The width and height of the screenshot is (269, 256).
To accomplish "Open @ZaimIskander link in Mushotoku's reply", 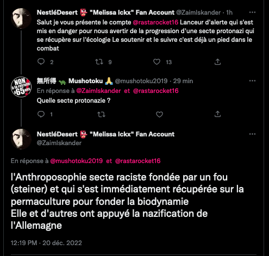I will pyautogui.click(x=98, y=91).
